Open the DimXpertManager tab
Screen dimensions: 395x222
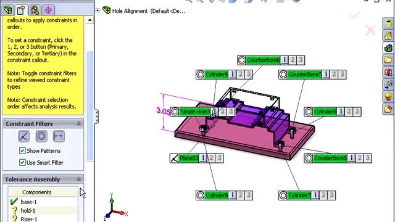click(x=48, y=10)
